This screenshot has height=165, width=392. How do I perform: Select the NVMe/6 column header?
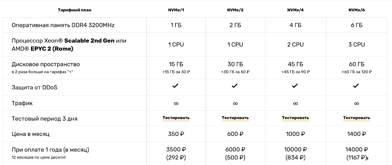click(356, 10)
